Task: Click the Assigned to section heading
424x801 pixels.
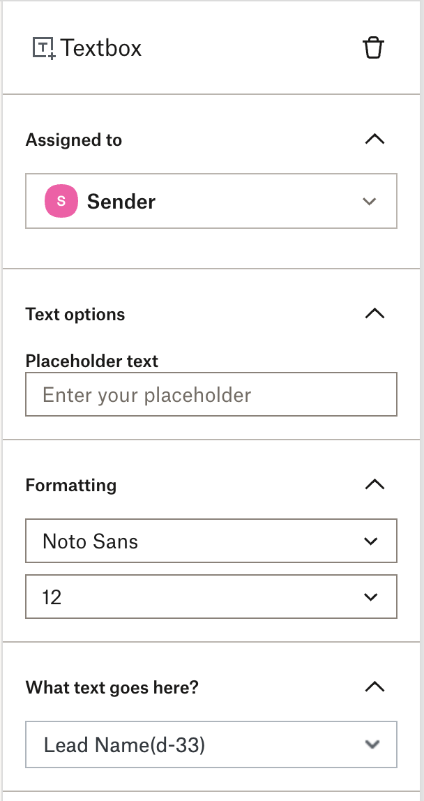Action: (x=73, y=140)
